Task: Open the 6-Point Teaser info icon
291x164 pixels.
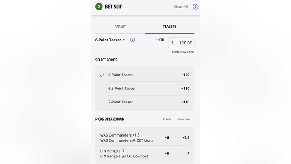Action: (132, 40)
